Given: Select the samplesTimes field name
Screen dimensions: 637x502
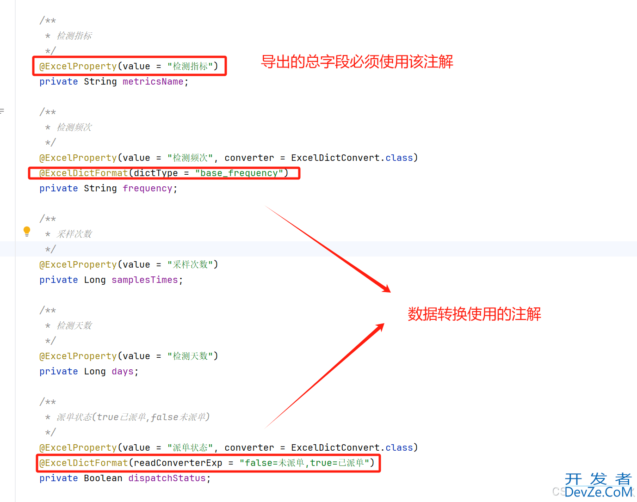Looking at the screenshot, I should point(145,280).
